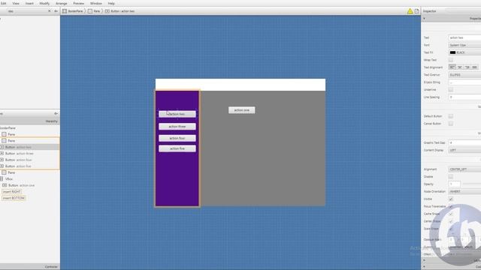Click button icon beside action one
This screenshot has height=270, width=481.
(x=5, y=185)
